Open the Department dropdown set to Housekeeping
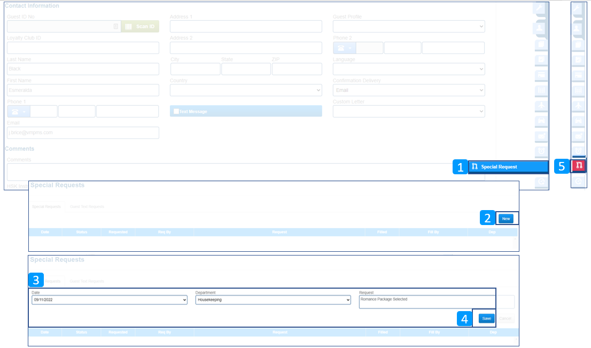The height and width of the screenshot is (348, 591). click(x=273, y=300)
